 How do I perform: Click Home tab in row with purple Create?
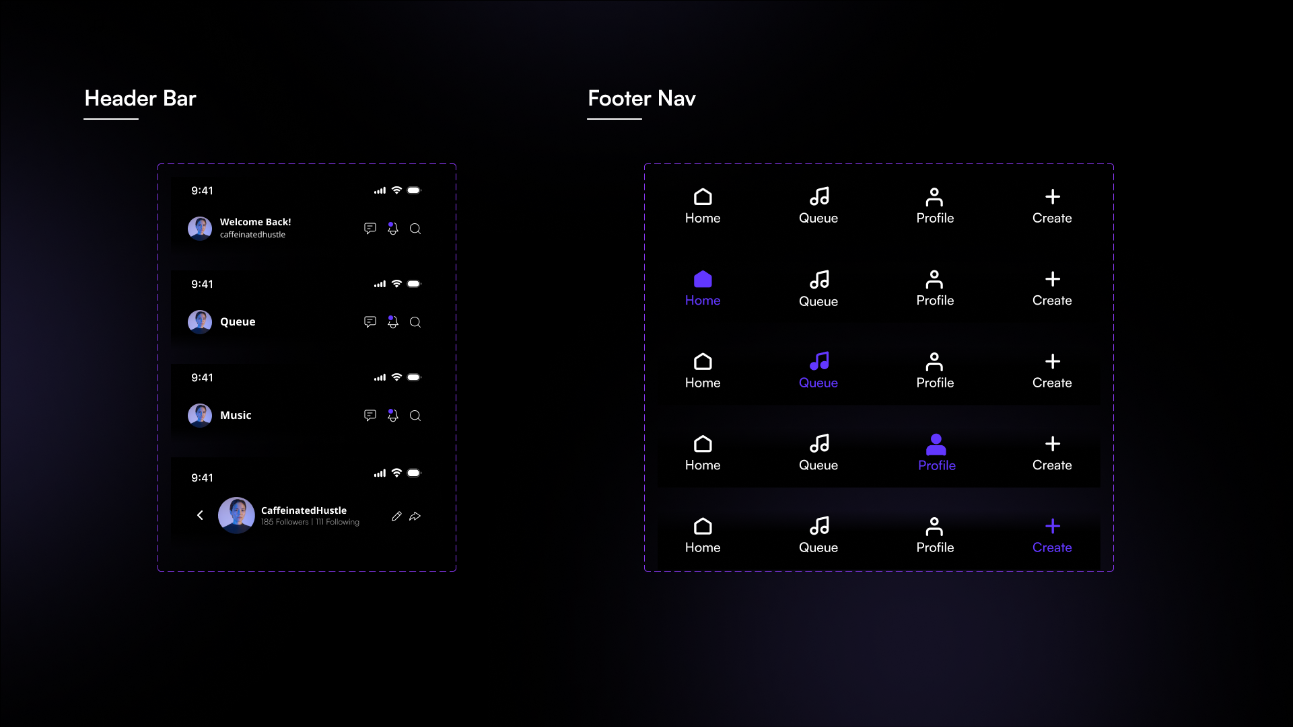[703, 535]
